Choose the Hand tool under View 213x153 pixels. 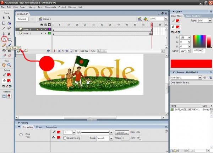tap(4, 65)
